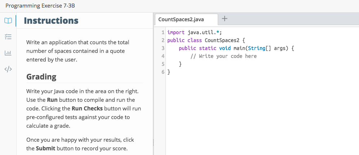Screen dimensions: 359x155
Task: Open the checklist tasks sidebar icon
Action: pyautogui.click(x=8, y=37)
